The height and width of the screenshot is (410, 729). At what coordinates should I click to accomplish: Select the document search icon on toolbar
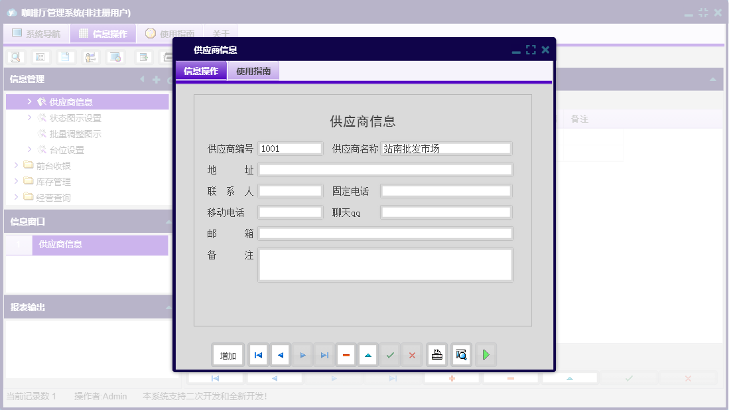pos(15,57)
